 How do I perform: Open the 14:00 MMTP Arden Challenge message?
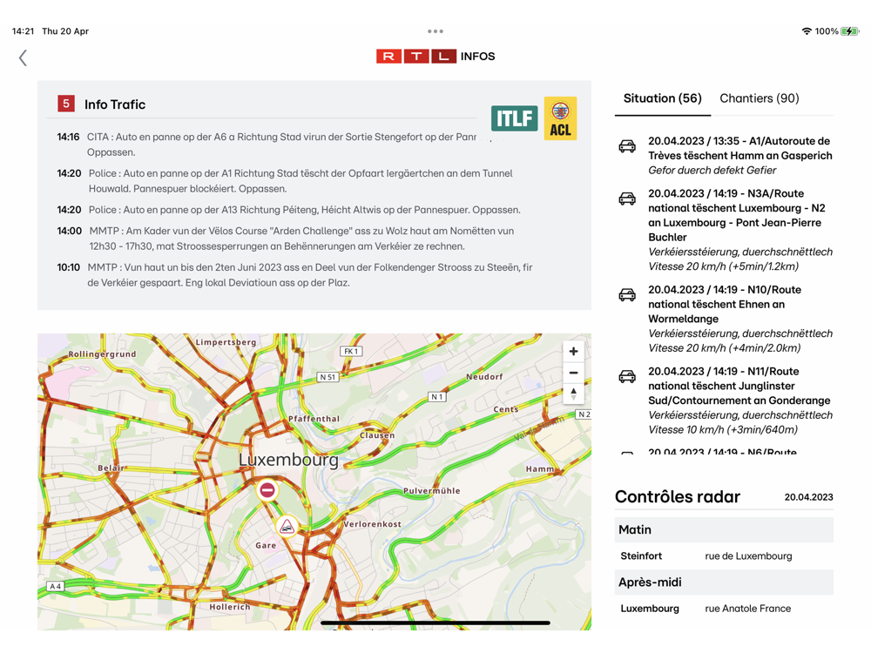pos(285,239)
